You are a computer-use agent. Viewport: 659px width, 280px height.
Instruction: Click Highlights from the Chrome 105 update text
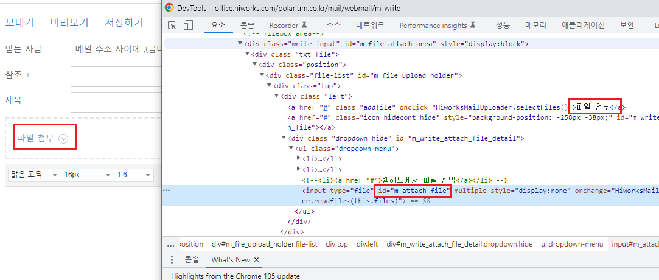235,276
